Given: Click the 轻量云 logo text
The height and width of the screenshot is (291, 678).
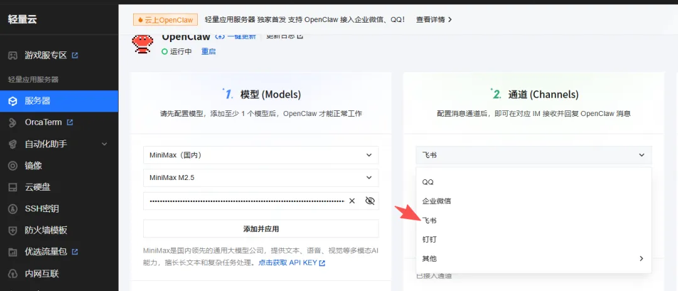Looking at the screenshot, I should (23, 19).
